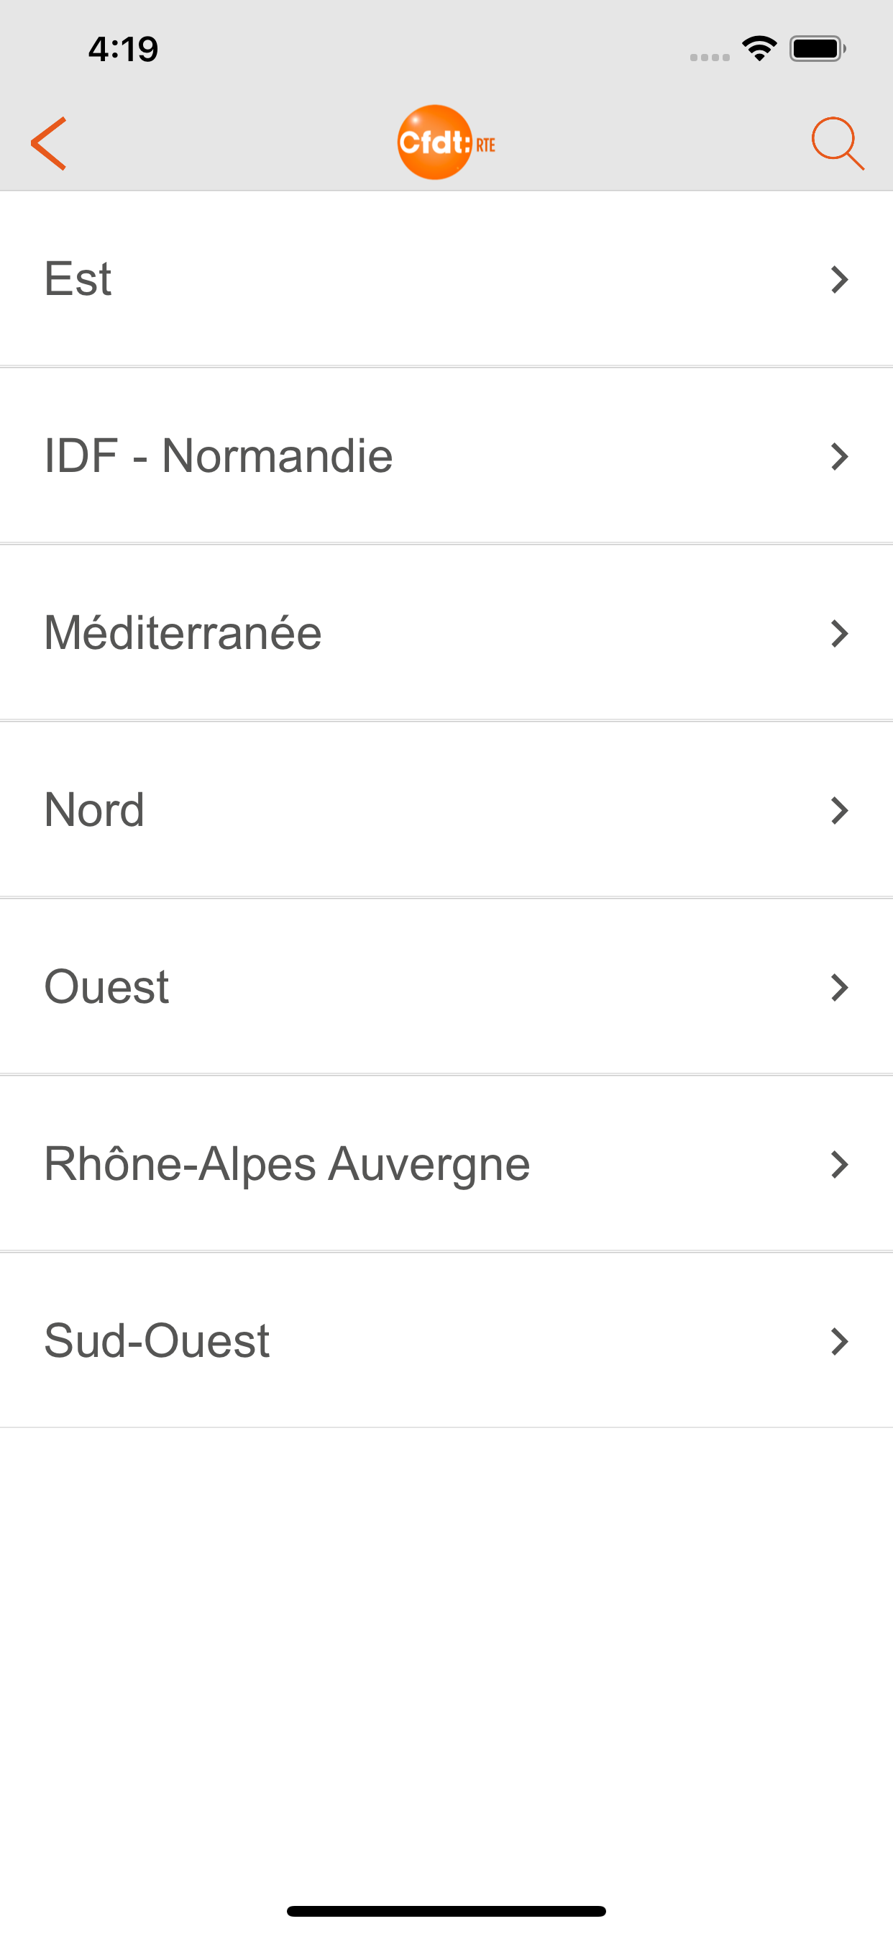The image size is (893, 1934).
Task: Tap the battery status icon
Action: [818, 49]
